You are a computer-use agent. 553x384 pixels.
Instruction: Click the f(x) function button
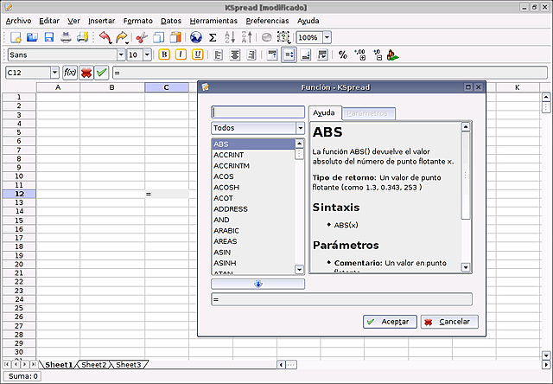pos(70,73)
